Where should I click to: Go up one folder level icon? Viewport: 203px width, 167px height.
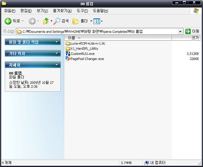point(46,21)
